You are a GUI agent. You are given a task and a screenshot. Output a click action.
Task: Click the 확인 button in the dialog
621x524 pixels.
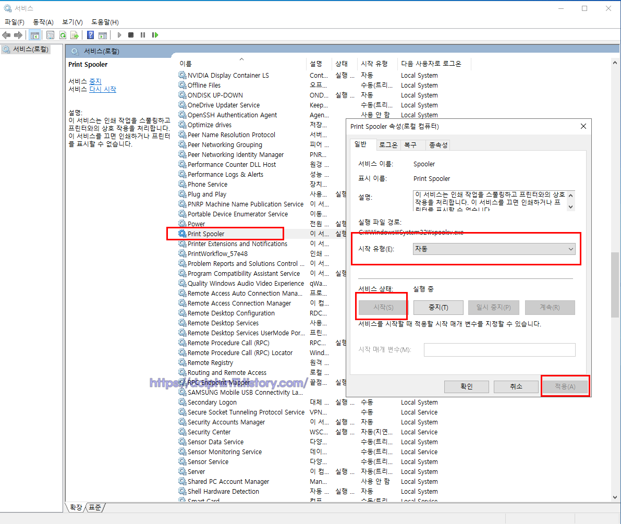pyautogui.click(x=467, y=386)
